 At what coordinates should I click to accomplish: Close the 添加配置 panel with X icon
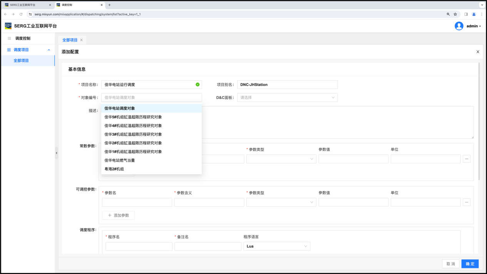pyautogui.click(x=478, y=52)
